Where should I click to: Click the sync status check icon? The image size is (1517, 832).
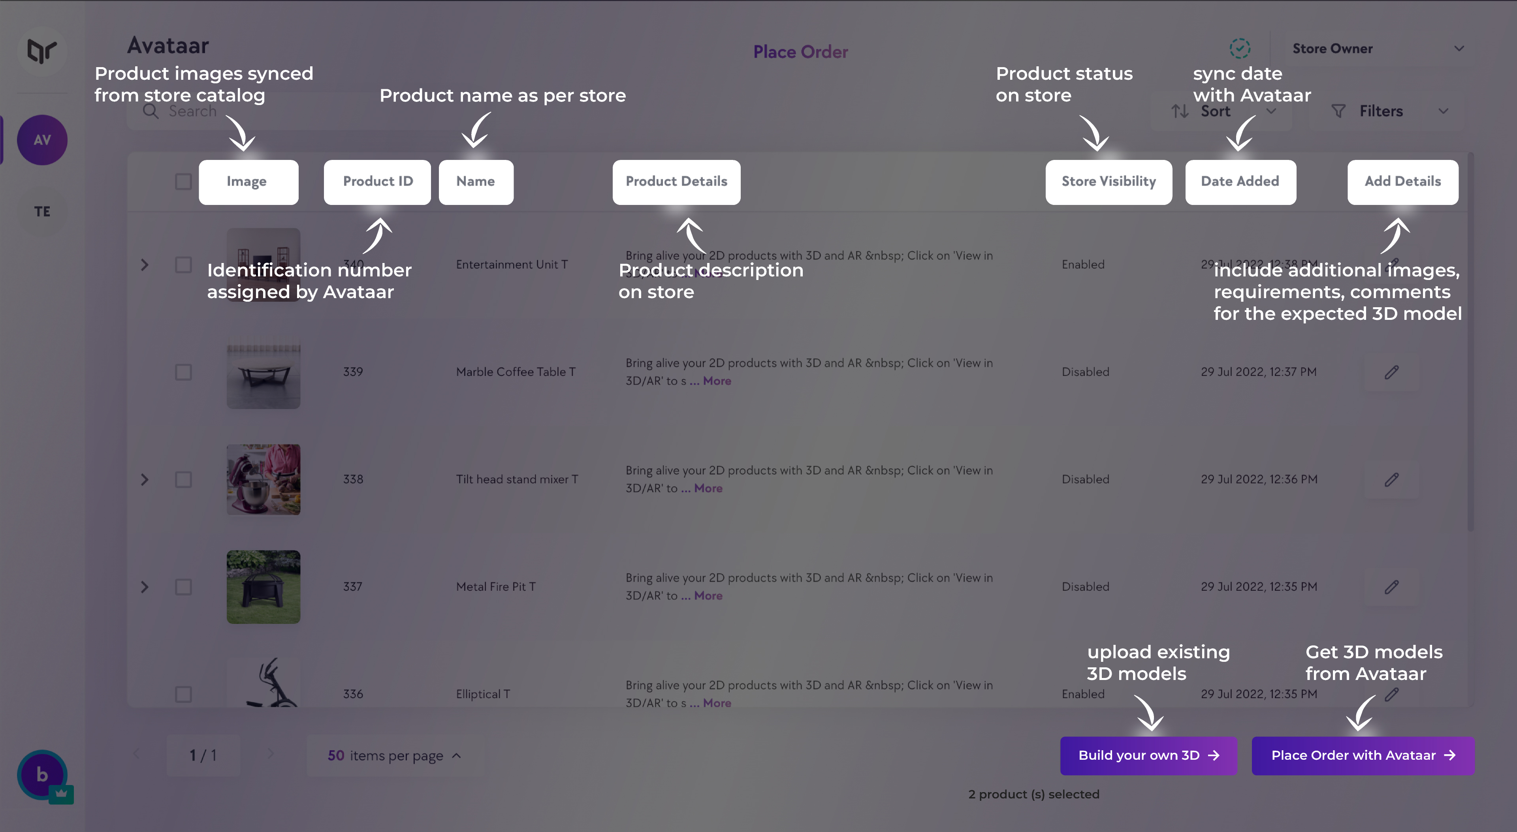coord(1240,48)
